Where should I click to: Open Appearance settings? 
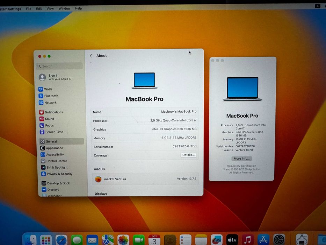point(52,148)
